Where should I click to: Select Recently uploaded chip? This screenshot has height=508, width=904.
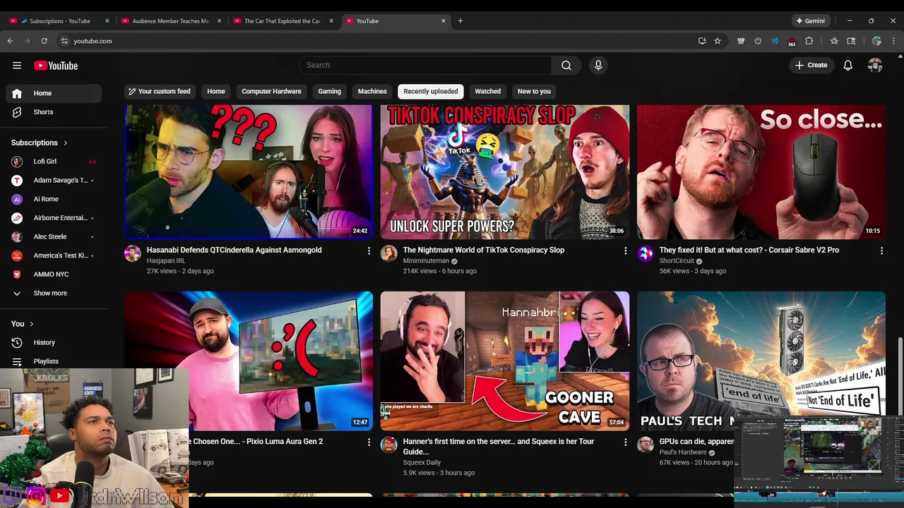(431, 91)
